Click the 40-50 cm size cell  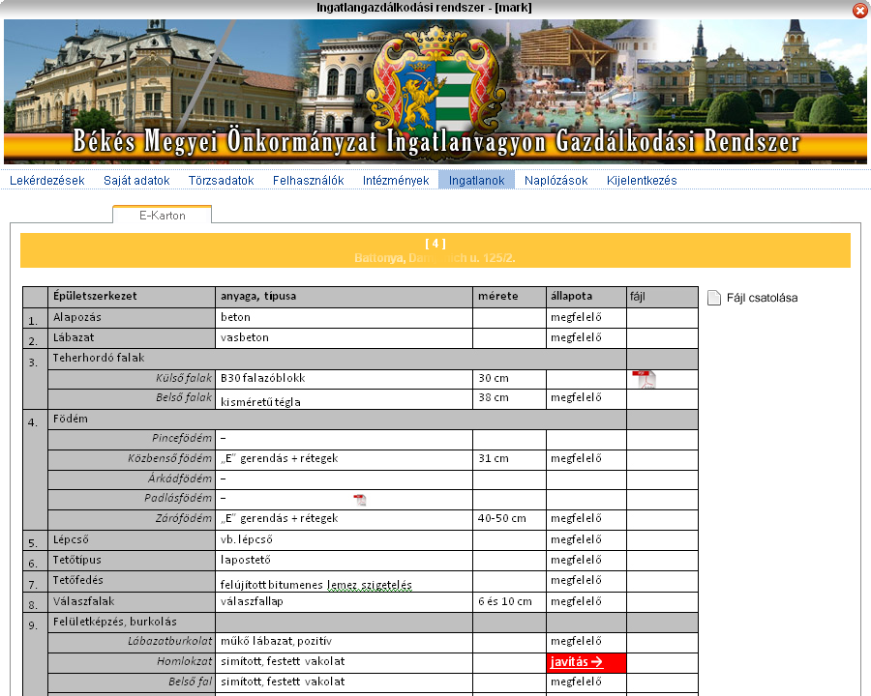point(509,519)
